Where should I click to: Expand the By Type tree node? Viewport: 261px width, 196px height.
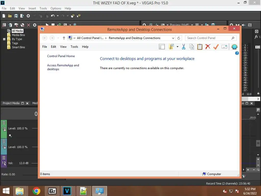[x=4, y=39]
